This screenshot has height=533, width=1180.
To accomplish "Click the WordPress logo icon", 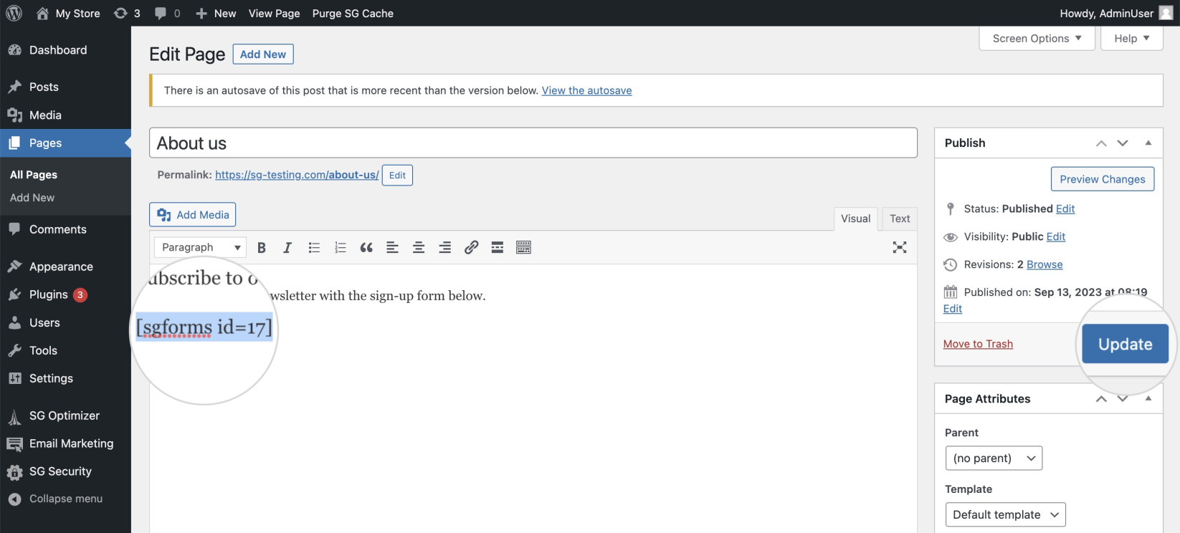I will coord(14,13).
